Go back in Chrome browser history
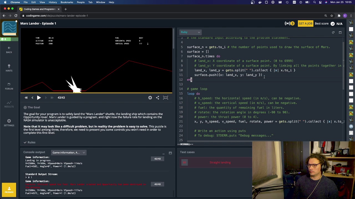The width and height of the screenshot is (355, 199). pos(4,16)
